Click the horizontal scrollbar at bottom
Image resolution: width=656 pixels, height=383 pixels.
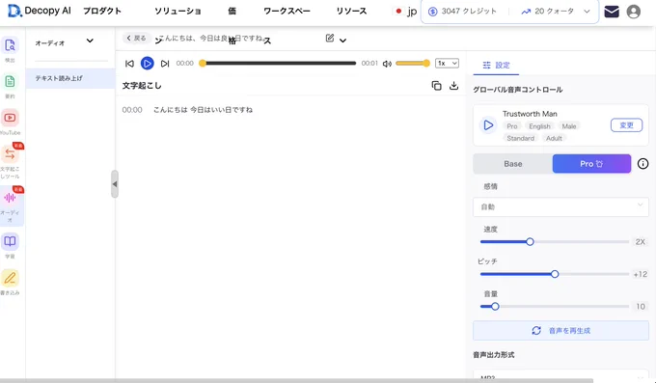coord(296,380)
